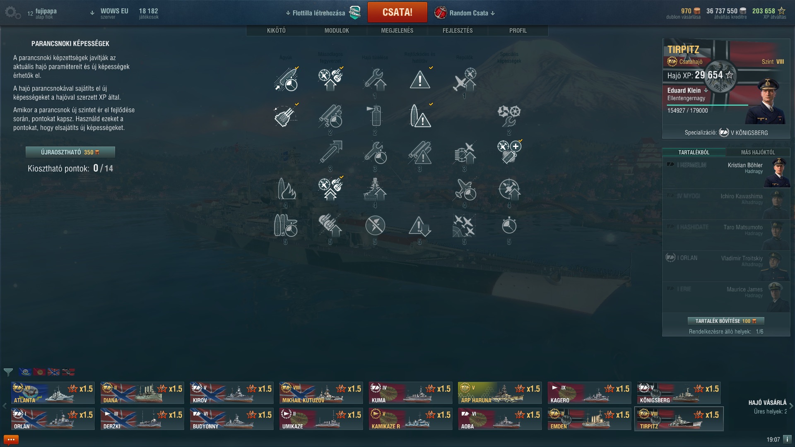795x447 pixels.
Task: Select the wrench repair skill in row one
Action: click(x=375, y=79)
